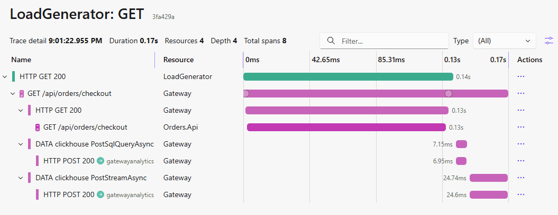
Task: Open actions for DATA clickhouse PostStreamAsync
Action: 521,178
